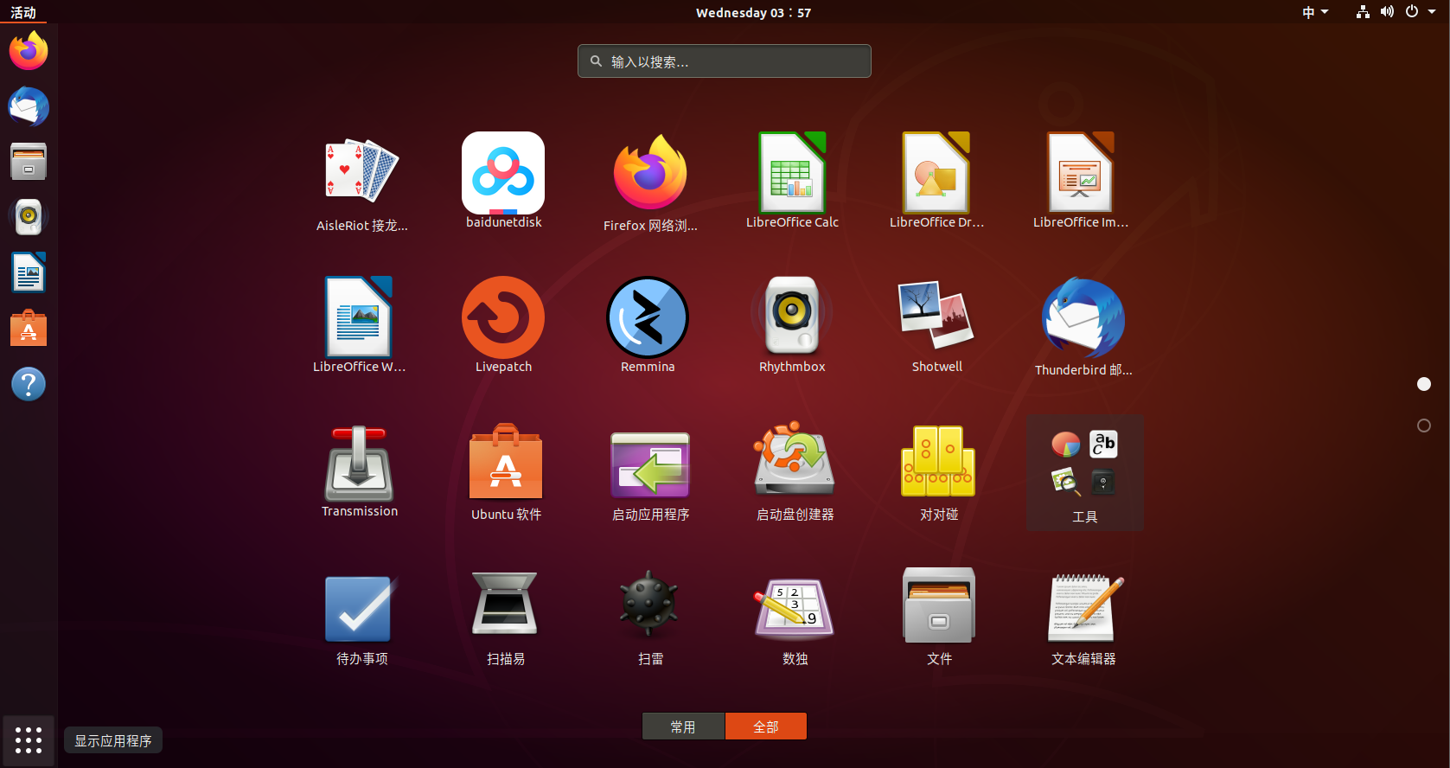Open Ubuntu 软件 from the app grid
1450x768 pixels.
506,473
